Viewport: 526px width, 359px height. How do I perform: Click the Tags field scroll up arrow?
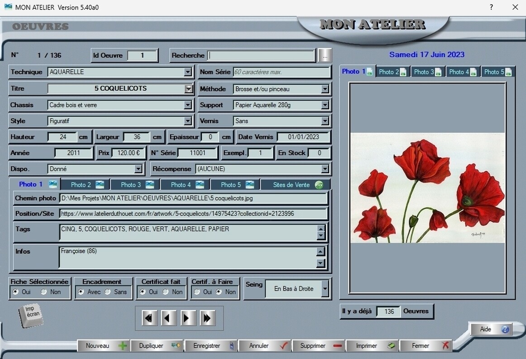pyautogui.click(x=321, y=228)
